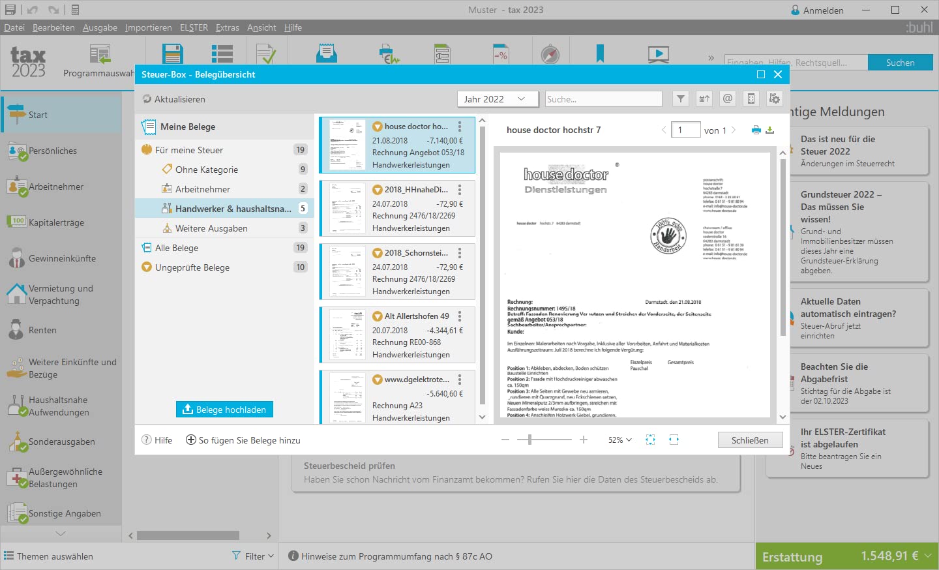Open three-dot menu of 2018_Schornstei receipt
This screenshot has height=570, width=939.
click(460, 253)
